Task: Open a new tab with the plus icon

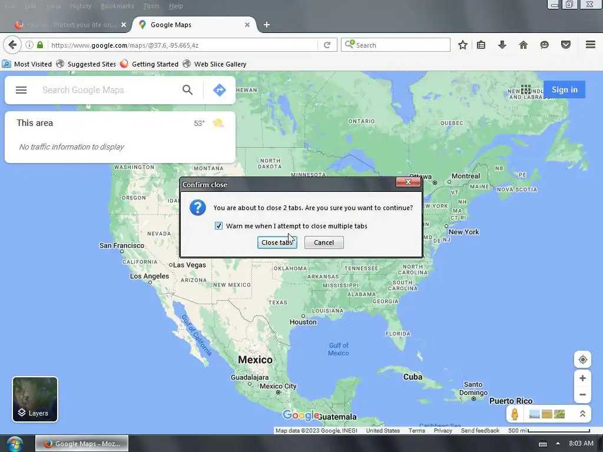Action: (267, 25)
